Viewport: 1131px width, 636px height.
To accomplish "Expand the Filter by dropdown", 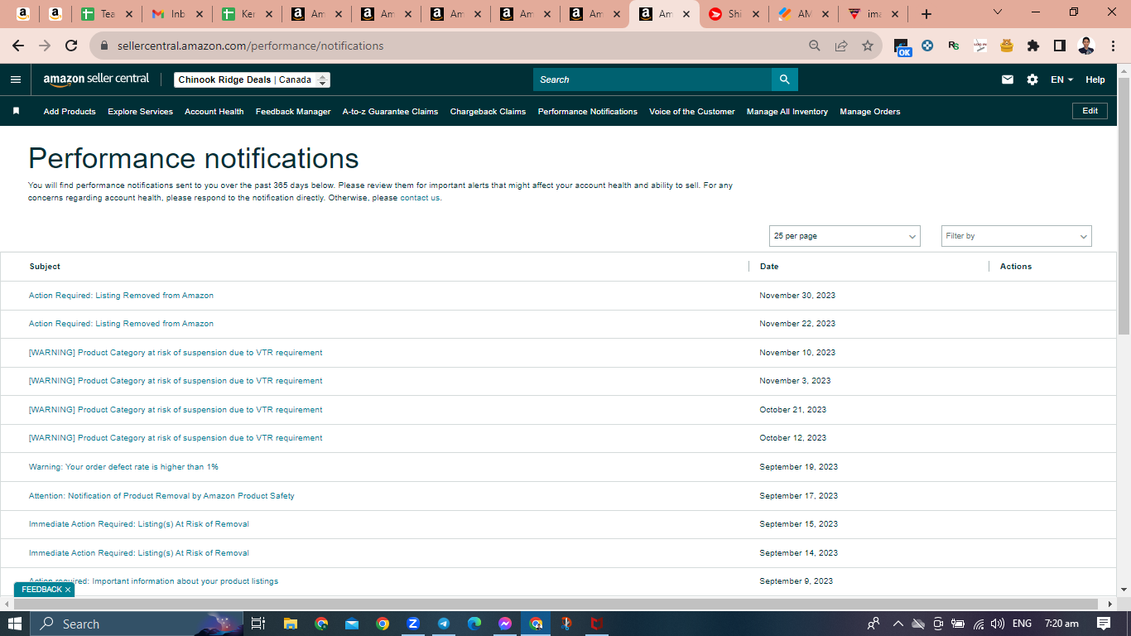I will tap(1017, 236).
